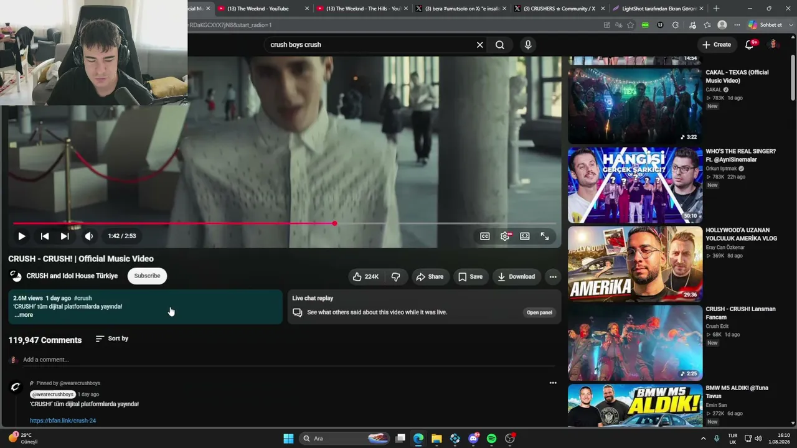Open a new browser tab
This screenshot has width=797, height=448.
[716, 9]
